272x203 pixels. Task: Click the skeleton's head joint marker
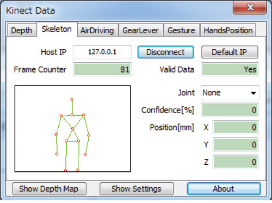pos(72,100)
